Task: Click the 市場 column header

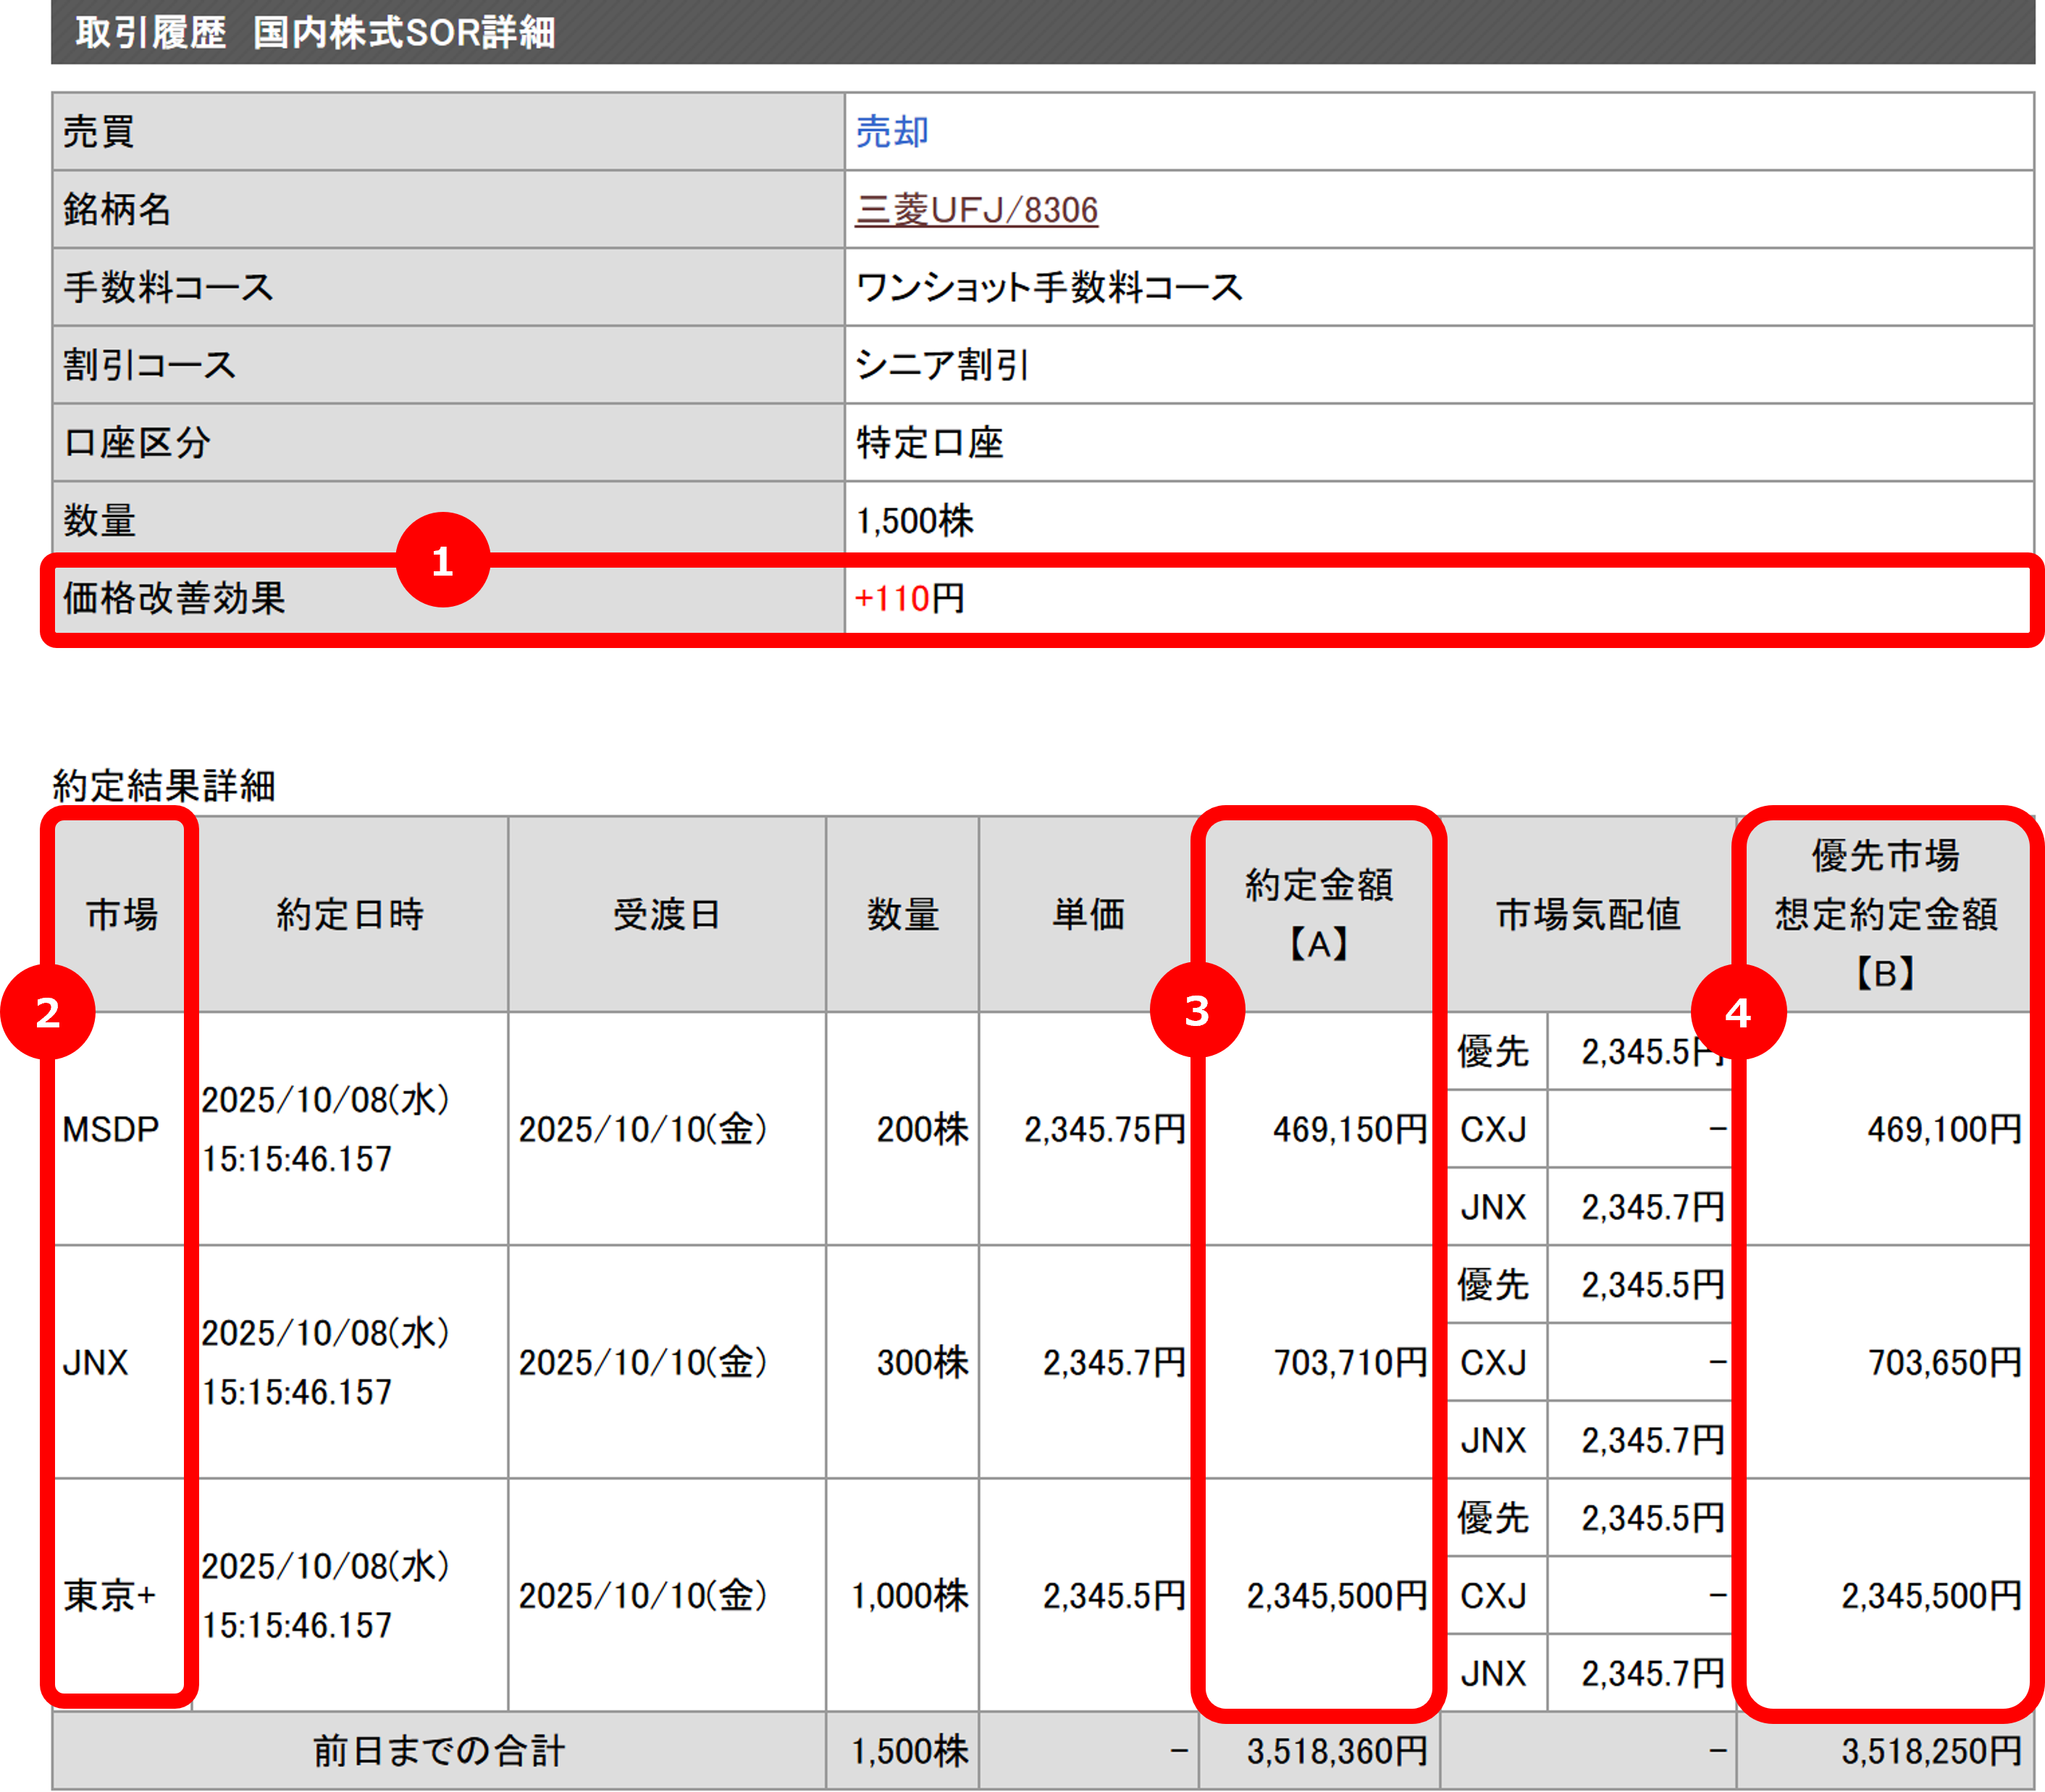Action: (x=121, y=914)
